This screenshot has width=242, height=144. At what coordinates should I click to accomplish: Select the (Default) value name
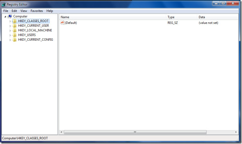[71, 23]
